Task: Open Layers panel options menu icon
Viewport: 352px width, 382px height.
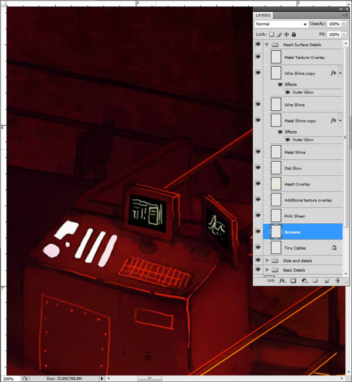Action: click(x=345, y=15)
